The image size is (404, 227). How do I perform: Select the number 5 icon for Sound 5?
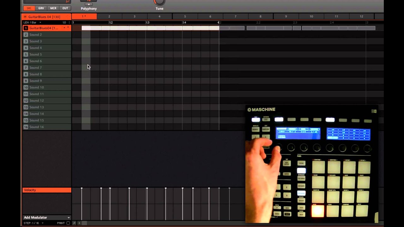[26, 55]
